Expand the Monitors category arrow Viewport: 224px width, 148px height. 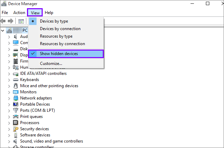tap(9, 92)
